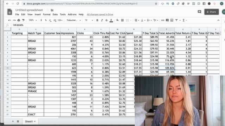Select the PHRASE match type cell
Screen dimensions: 225x126
point(36,91)
